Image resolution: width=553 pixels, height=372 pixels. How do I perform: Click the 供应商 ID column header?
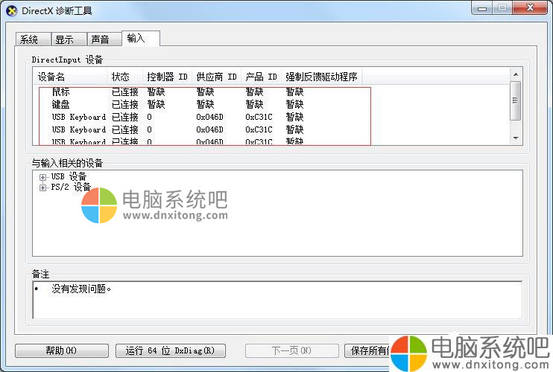point(217,77)
